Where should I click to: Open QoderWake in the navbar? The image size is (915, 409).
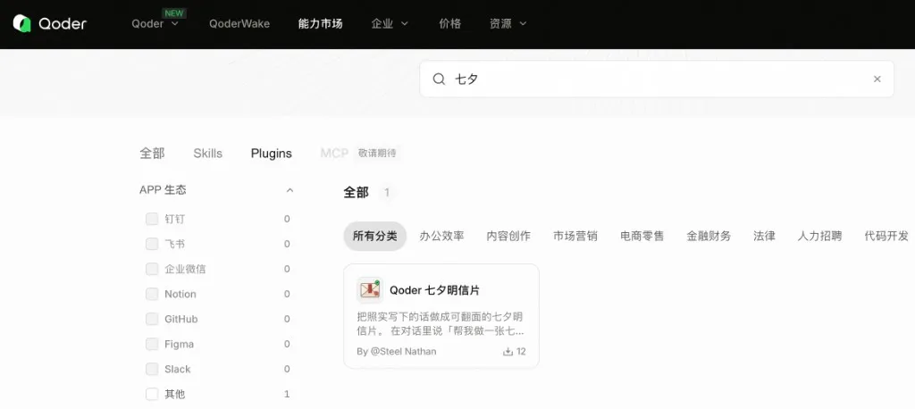(239, 24)
